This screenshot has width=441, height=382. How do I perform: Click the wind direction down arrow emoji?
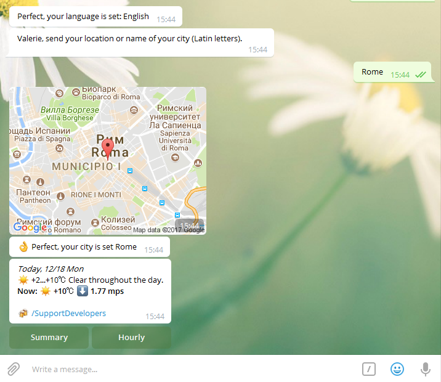click(83, 291)
